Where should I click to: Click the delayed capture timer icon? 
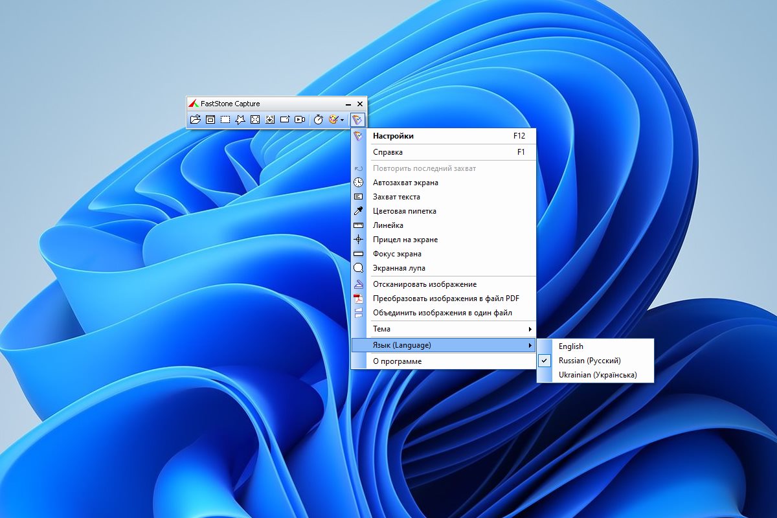319,120
